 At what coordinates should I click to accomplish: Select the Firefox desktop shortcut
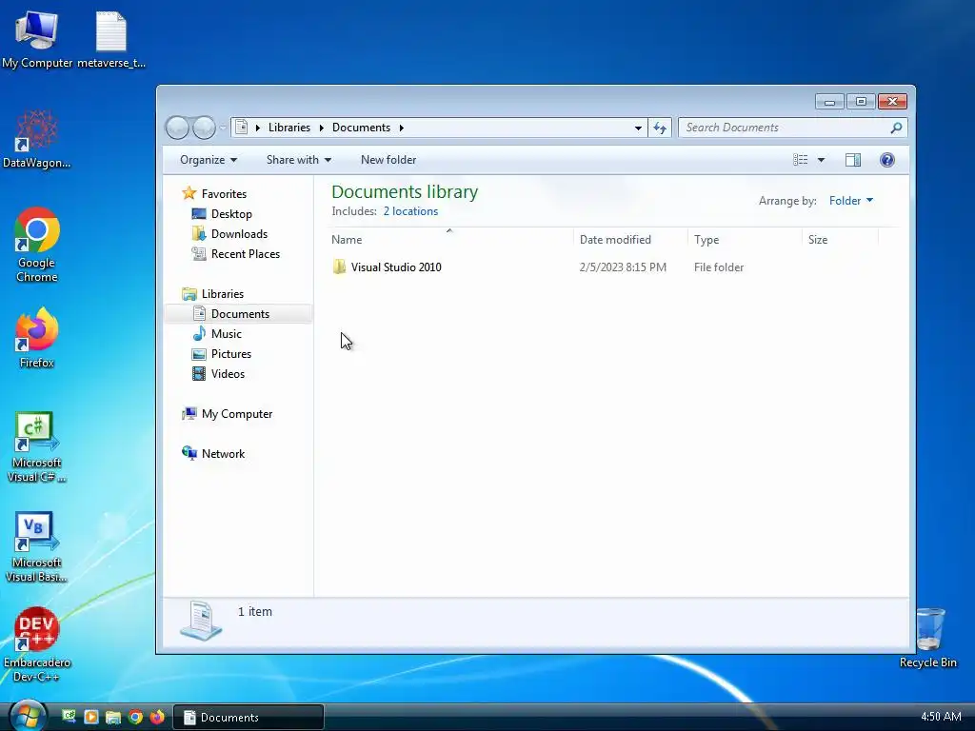point(37,338)
